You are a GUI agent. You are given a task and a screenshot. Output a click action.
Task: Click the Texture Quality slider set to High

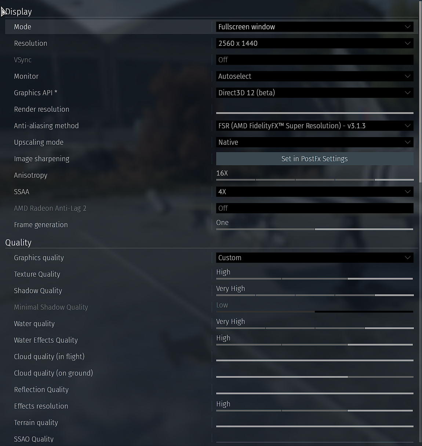coord(314,279)
